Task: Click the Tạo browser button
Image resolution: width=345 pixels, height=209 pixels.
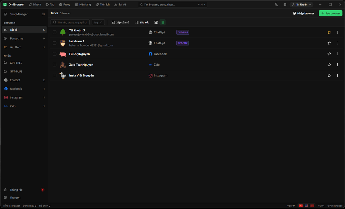Action: pyautogui.click(x=331, y=13)
